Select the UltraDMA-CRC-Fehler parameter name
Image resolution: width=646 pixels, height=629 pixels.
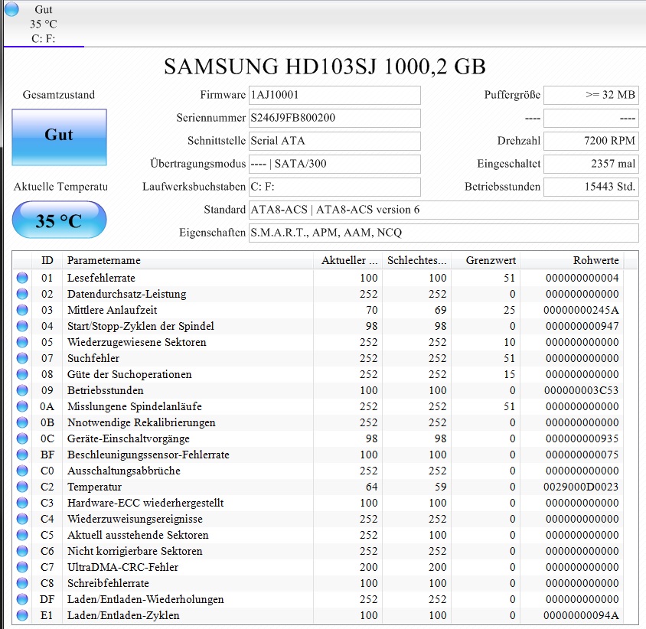pyautogui.click(x=122, y=567)
